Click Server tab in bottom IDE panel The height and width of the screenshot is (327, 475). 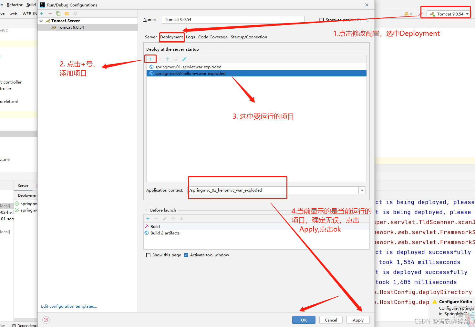pos(23,186)
